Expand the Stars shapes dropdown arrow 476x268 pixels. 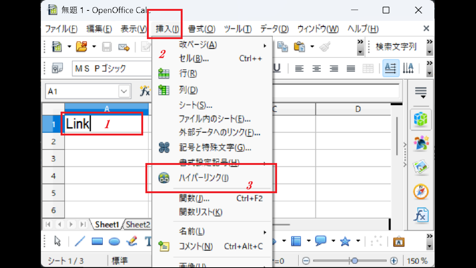358,241
